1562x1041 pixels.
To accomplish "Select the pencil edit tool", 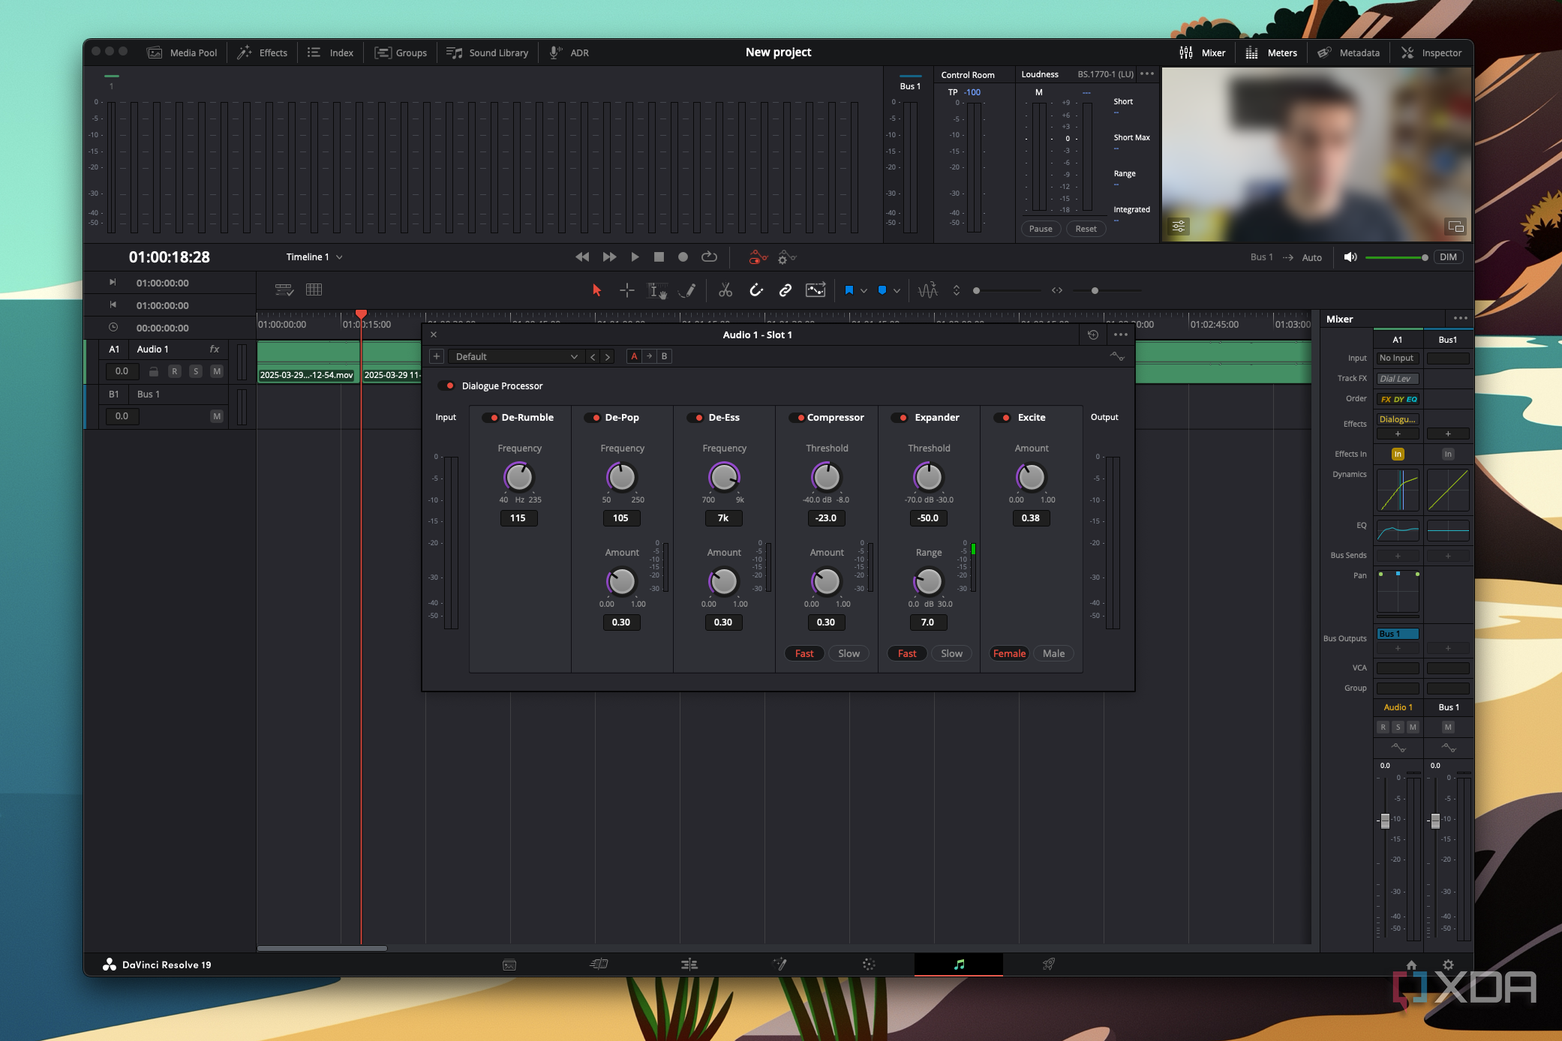I will click(x=686, y=290).
